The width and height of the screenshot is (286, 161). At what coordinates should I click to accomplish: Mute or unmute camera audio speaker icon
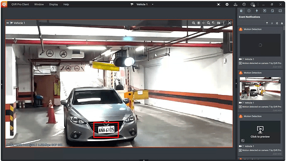coord(204,23)
